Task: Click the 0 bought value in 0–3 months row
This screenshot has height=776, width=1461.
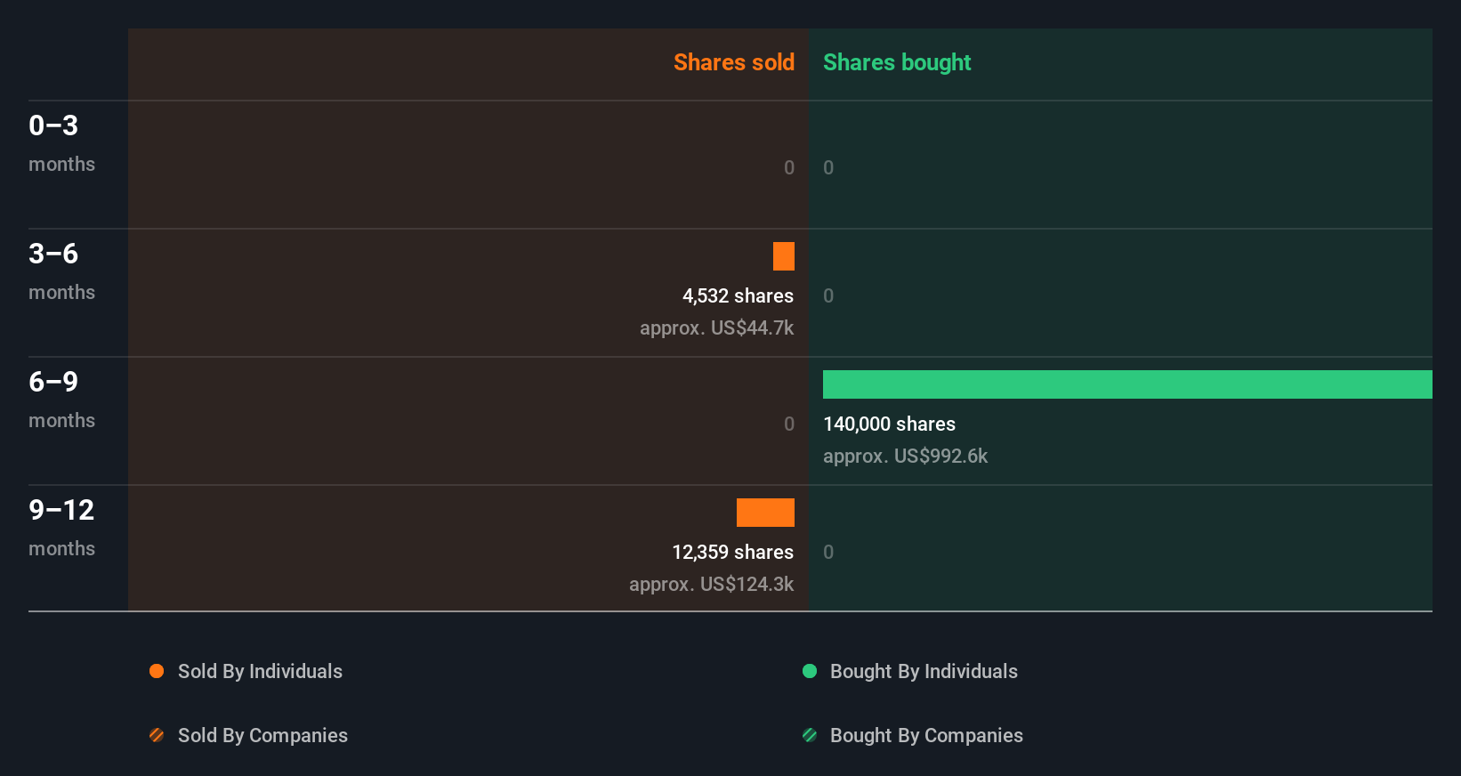Action: point(828,167)
